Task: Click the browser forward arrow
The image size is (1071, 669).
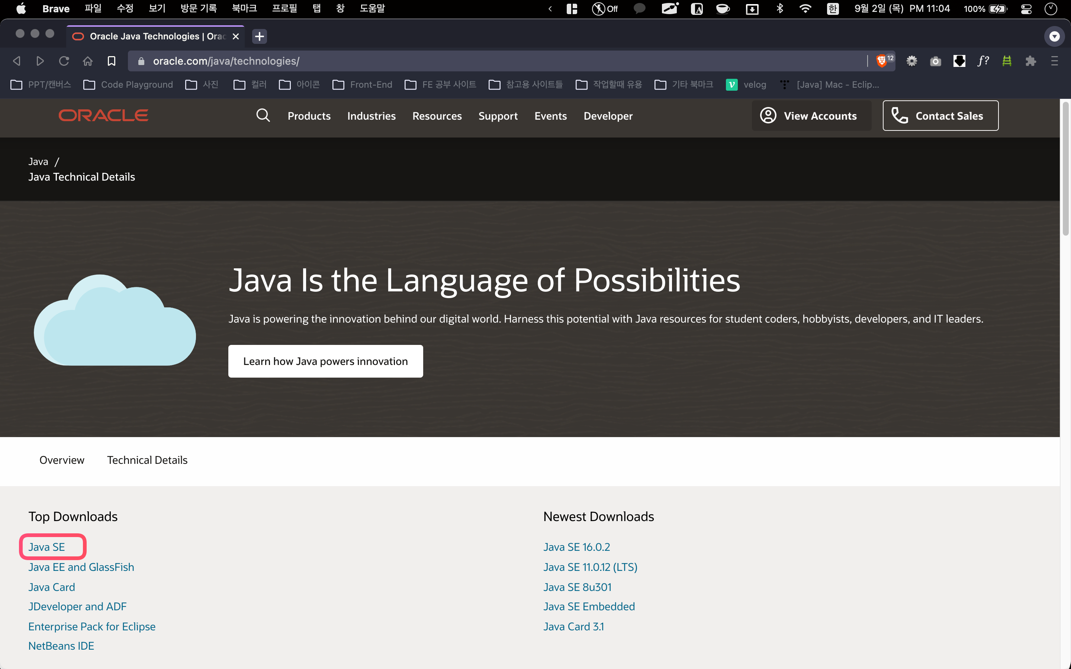Action: pos(40,61)
